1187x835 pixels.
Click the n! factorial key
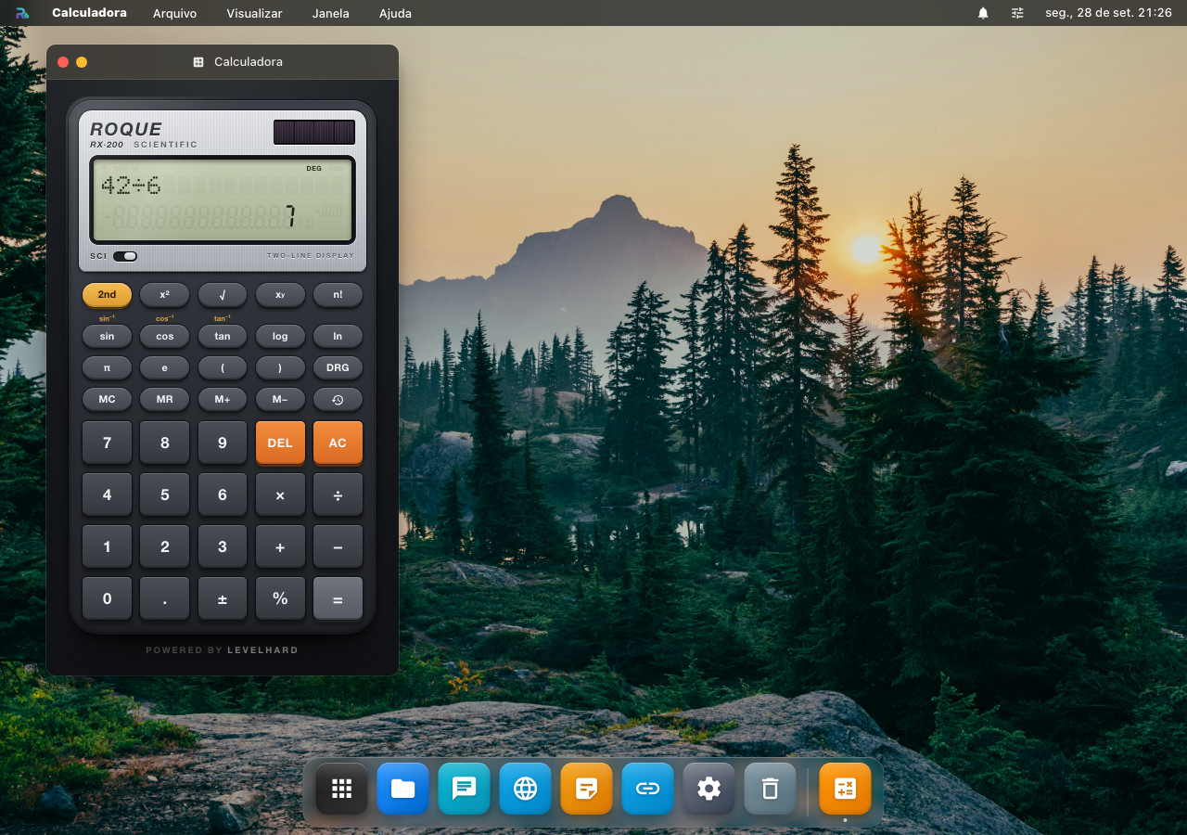tap(338, 295)
